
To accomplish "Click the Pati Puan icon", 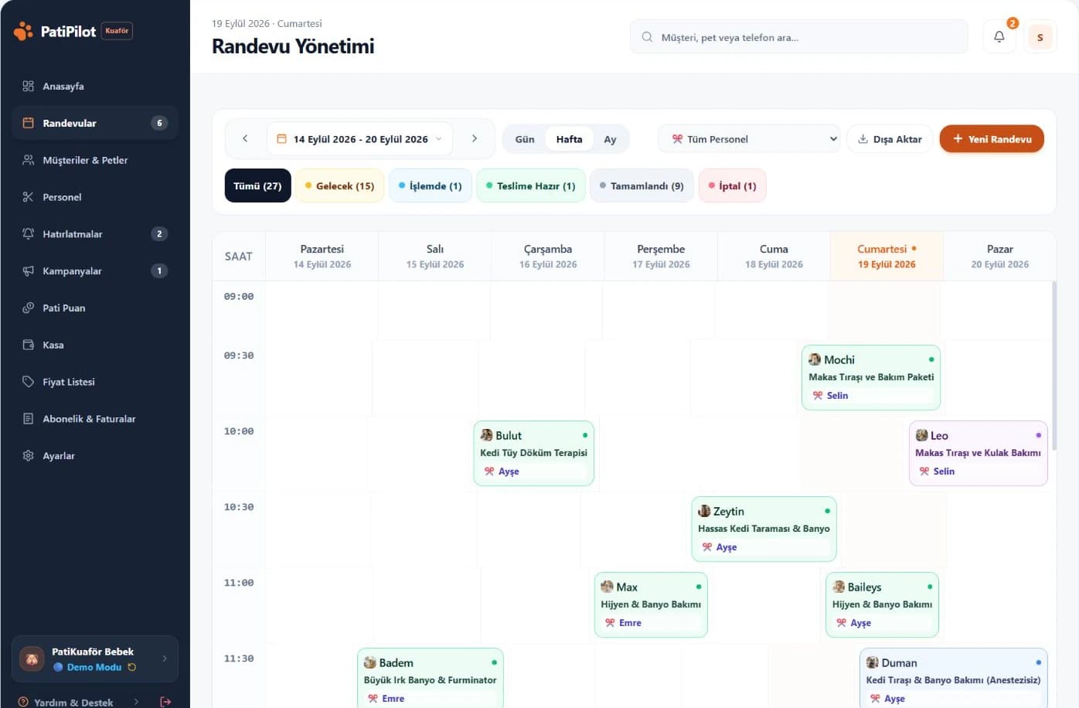I will (x=28, y=308).
